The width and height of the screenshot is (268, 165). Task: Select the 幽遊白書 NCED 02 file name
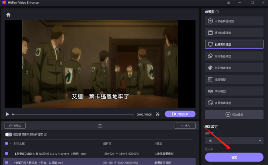pyautogui.click(x=50, y=154)
